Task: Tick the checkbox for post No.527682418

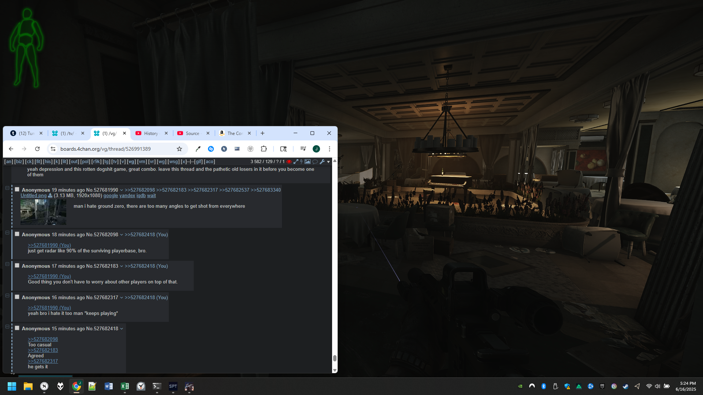Action: pyautogui.click(x=17, y=328)
